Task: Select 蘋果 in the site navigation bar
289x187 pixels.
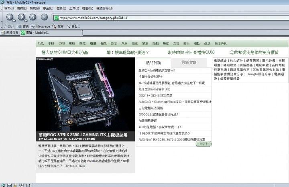Action: tap(104, 44)
